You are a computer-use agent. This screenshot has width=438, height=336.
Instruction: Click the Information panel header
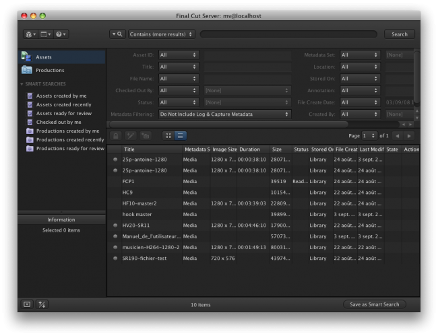(61, 220)
